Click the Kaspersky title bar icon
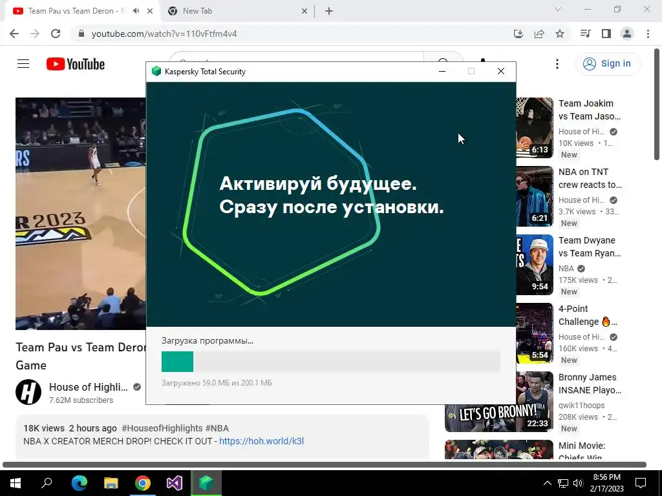 [156, 71]
